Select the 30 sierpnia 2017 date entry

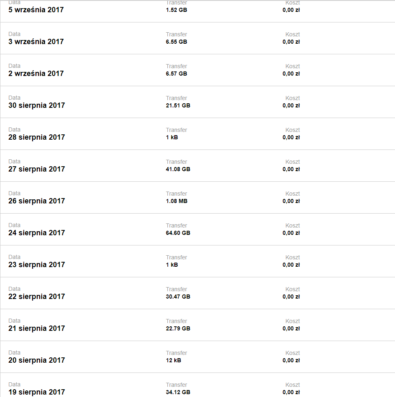(37, 105)
